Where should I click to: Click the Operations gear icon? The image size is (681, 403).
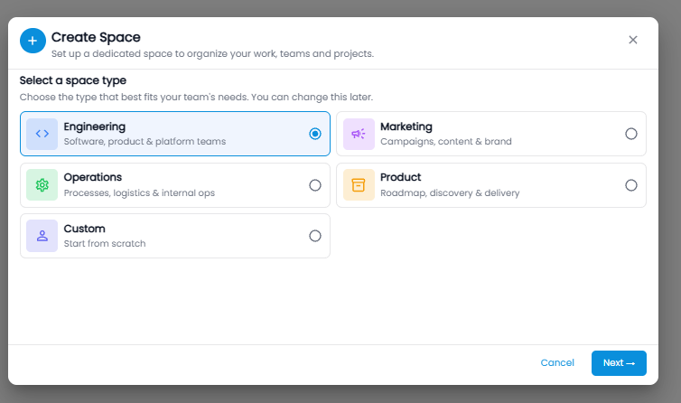click(42, 185)
